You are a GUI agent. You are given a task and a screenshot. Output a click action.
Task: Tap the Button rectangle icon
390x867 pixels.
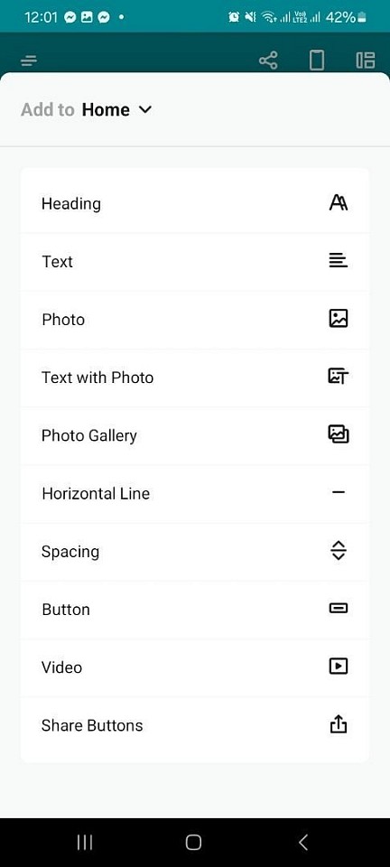pos(338,608)
